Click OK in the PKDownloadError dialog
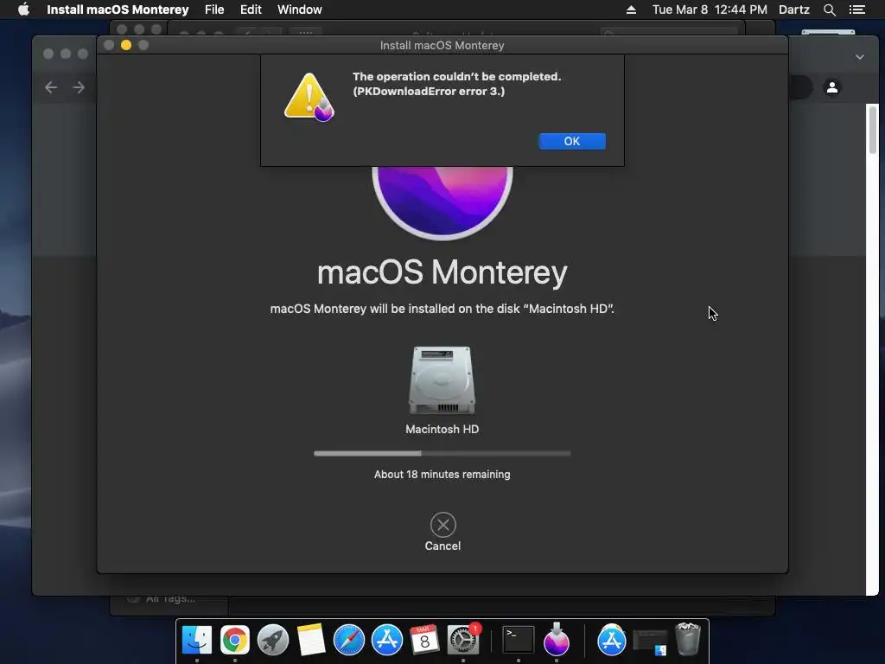 point(572,141)
